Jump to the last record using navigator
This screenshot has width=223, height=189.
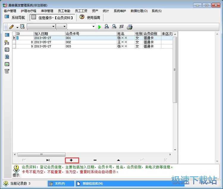48,160
